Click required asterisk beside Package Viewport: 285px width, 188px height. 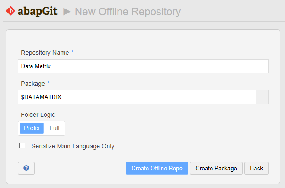coord(48,83)
